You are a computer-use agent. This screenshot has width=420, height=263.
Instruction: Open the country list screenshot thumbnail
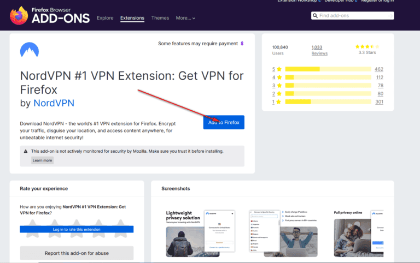[x=283, y=234]
